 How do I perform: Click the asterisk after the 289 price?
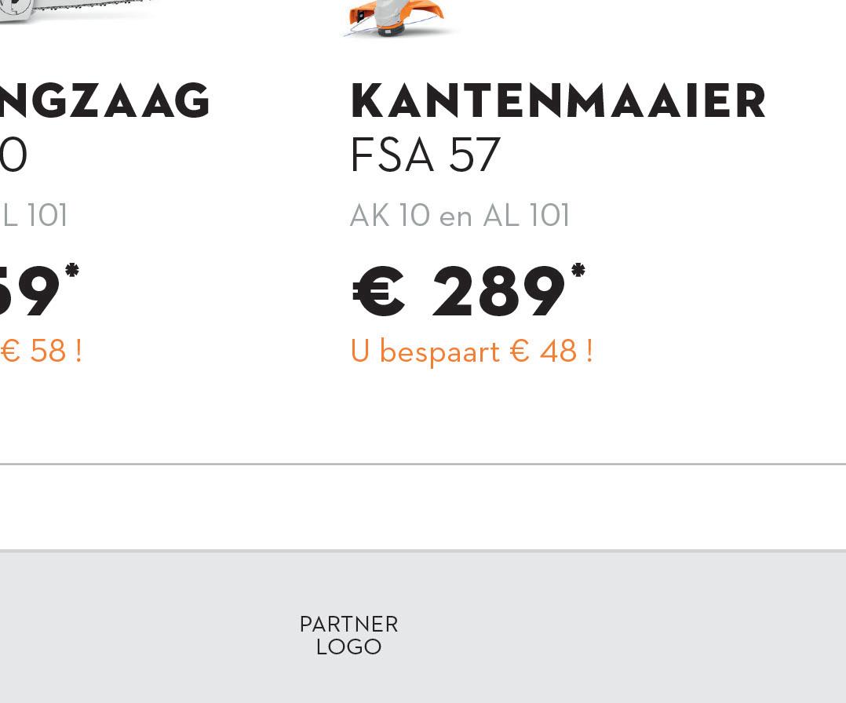click(578, 271)
